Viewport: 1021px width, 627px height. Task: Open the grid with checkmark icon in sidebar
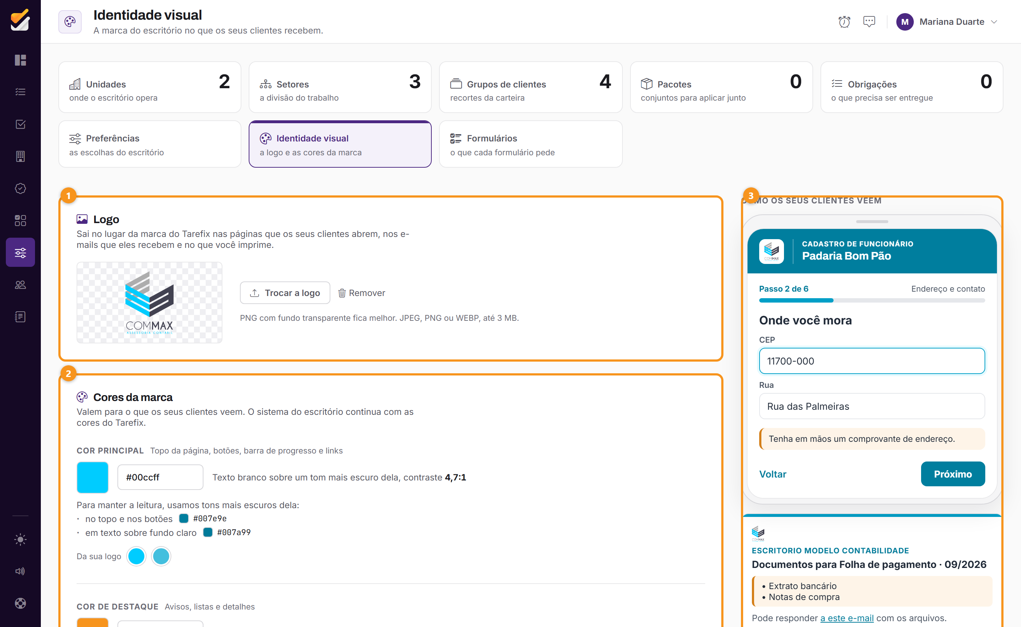click(x=20, y=220)
